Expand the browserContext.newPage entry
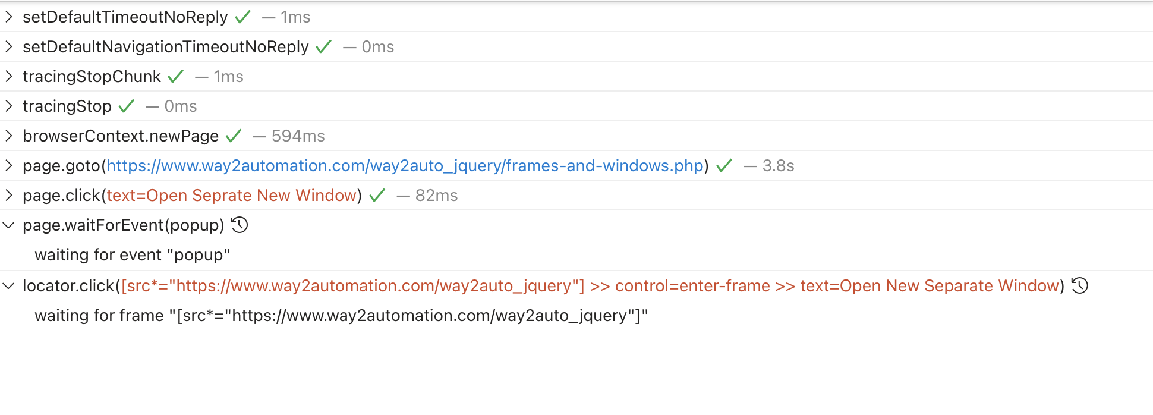Screen dimensions: 1153x415 [8, 136]
